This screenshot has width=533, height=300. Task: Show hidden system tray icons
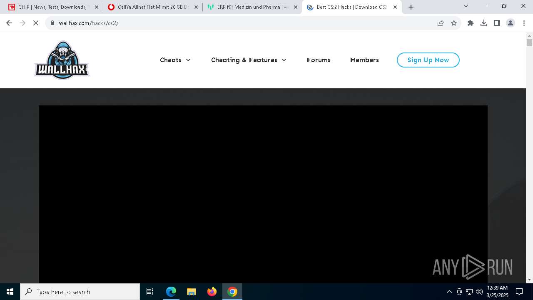pos(449,292)
